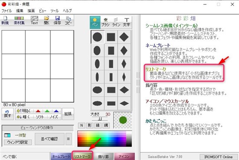239x160 pixels.
Task: Toggle the 網 drawing mode
Action: 106,125
